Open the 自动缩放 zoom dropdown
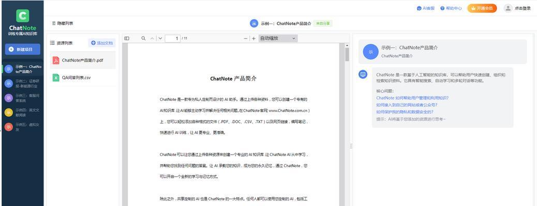 (278, 39)
